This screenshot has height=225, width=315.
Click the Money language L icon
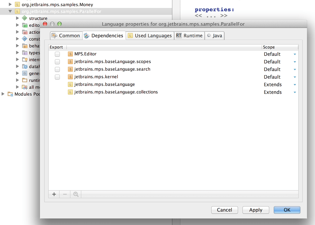click(x=17, y=4)
